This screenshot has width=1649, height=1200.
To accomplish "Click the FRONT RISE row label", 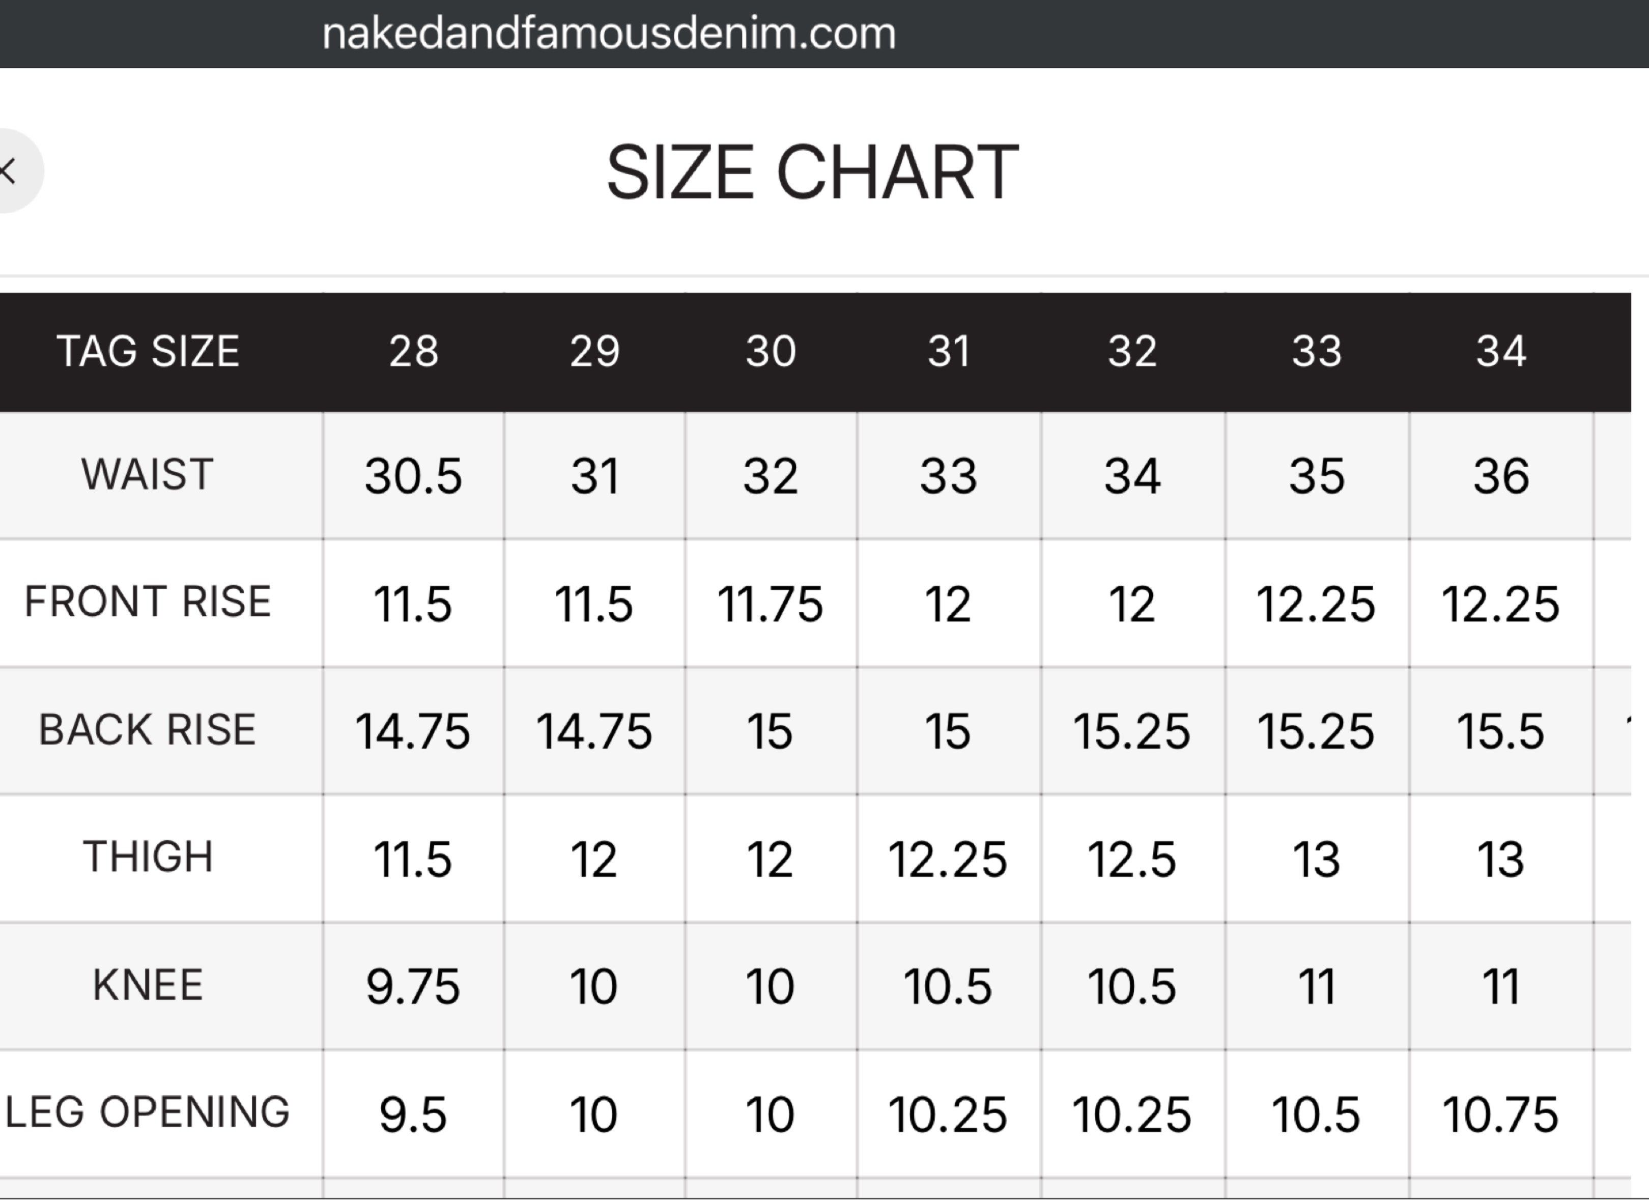I will click(148, 603).
